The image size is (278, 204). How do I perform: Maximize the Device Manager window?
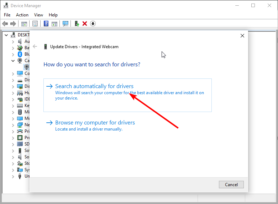[x=253, y=5]
